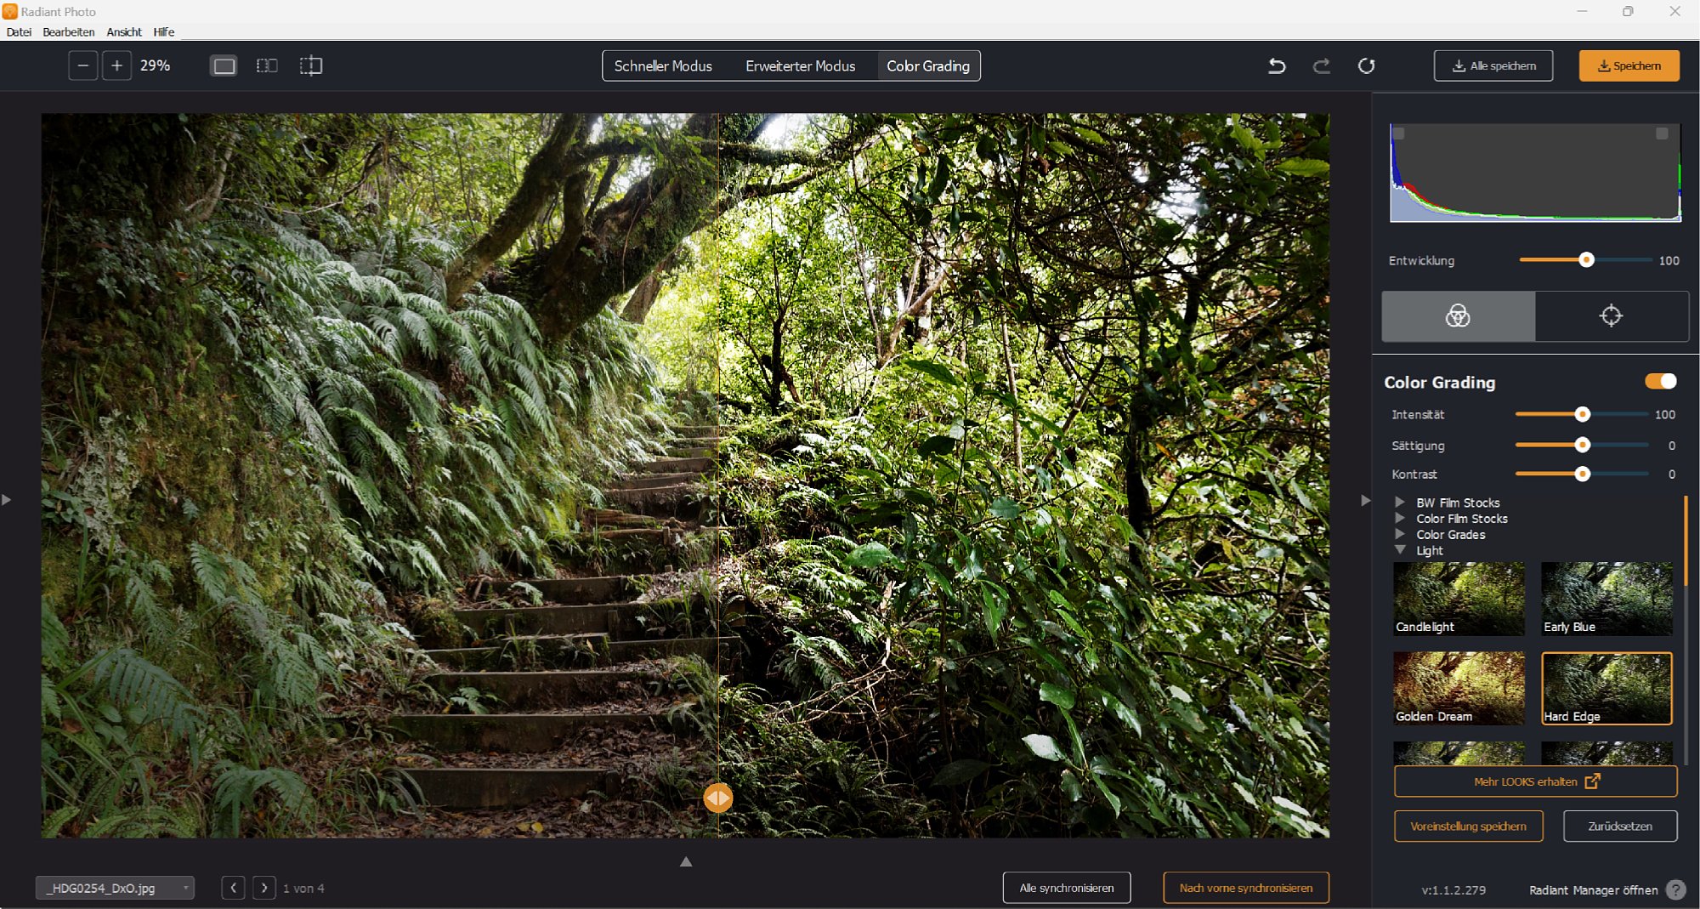The height and width of the screenshot is (909, 1700).
Task: Click the Sättigung value 0
Action: pos(1671,446)
